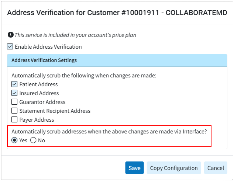Uncheck the Patient Address checkbox
This screenshot has height=181, width=234.
tap(15, 84)
